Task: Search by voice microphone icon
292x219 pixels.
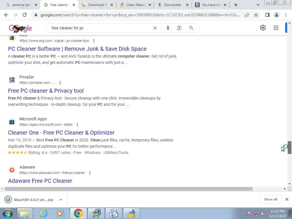Action: click(x=168, y=28)
